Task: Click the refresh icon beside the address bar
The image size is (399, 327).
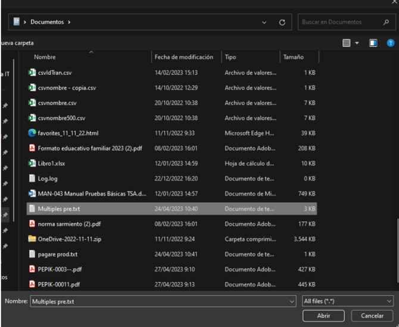Action: click(282, 23)
